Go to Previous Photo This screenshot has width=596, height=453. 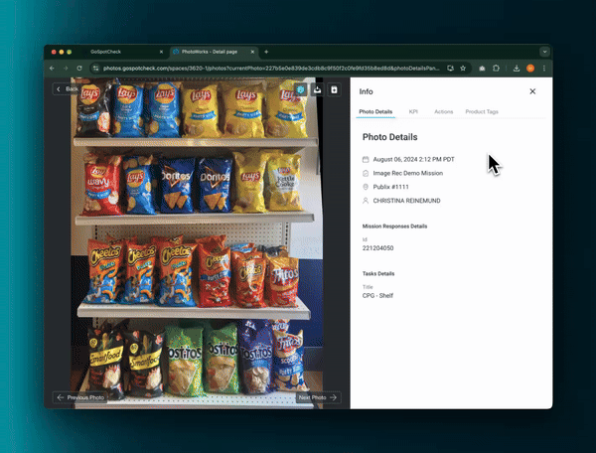click(80, 397)
